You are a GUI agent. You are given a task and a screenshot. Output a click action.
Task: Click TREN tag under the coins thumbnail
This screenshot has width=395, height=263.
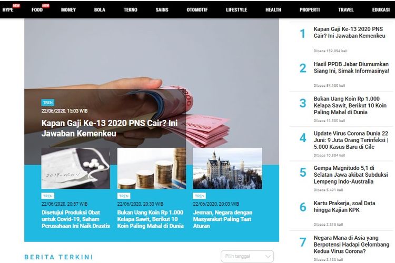coord(124,196)
